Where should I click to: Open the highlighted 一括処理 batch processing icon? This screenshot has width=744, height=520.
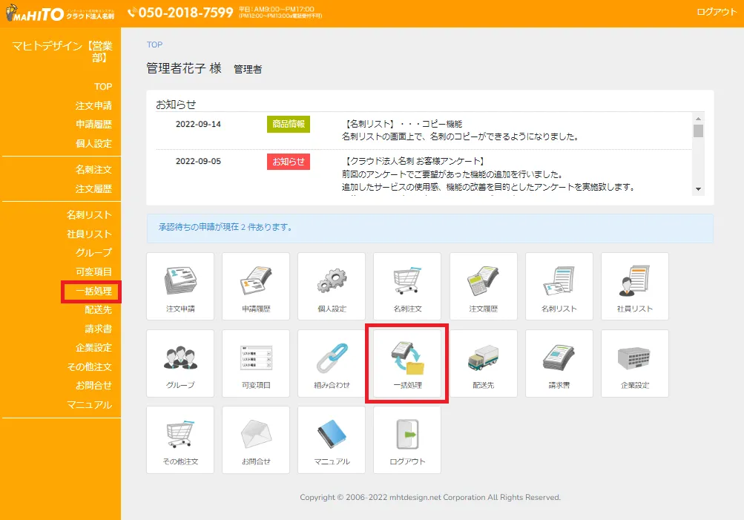tap(406, 363)
